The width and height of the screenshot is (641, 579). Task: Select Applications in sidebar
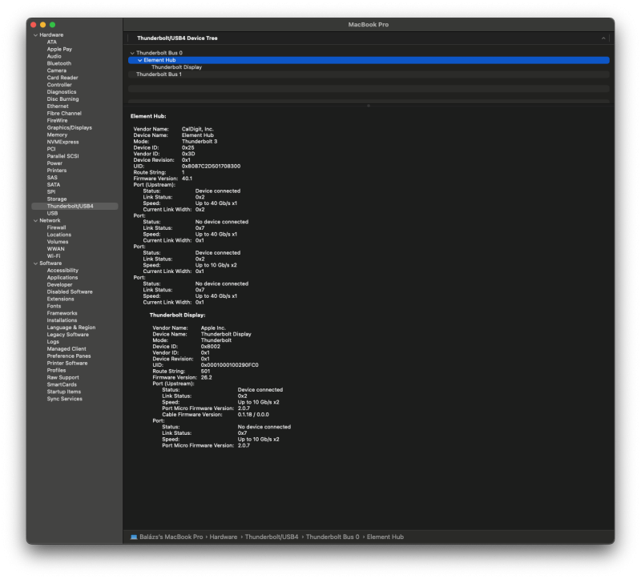point(62,278)
